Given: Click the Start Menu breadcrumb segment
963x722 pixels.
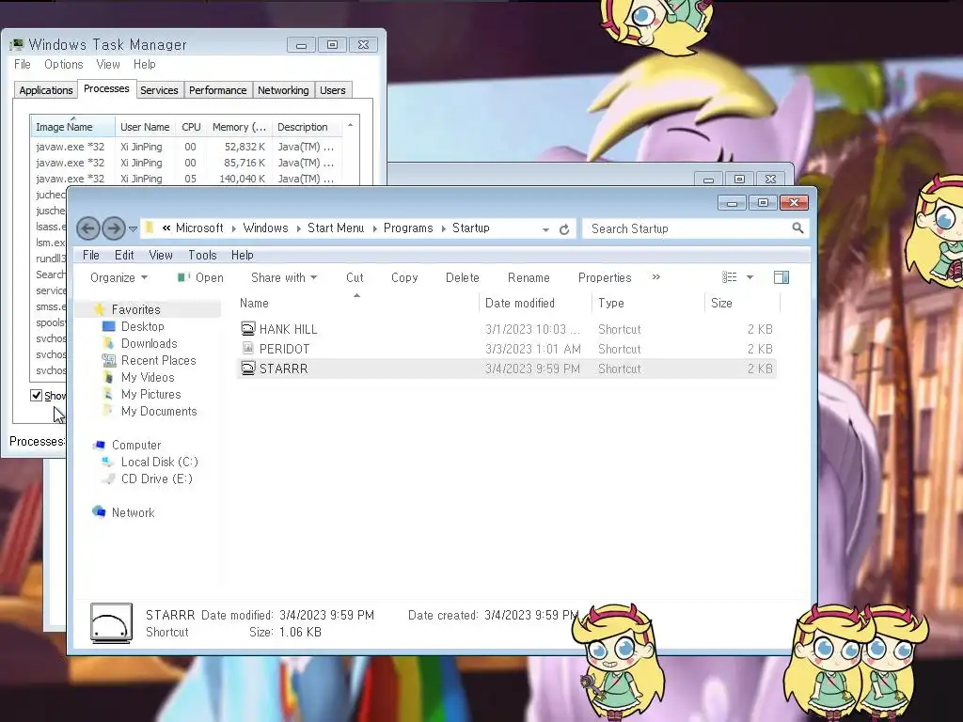Looking at the screenshot, I should click(336, 228).
